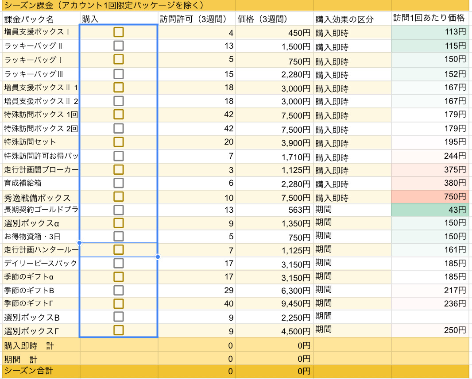Screen dimensions: 472x379
Task: Select the green 43円 per-visit price cell
Action: (x=429, y=210)
